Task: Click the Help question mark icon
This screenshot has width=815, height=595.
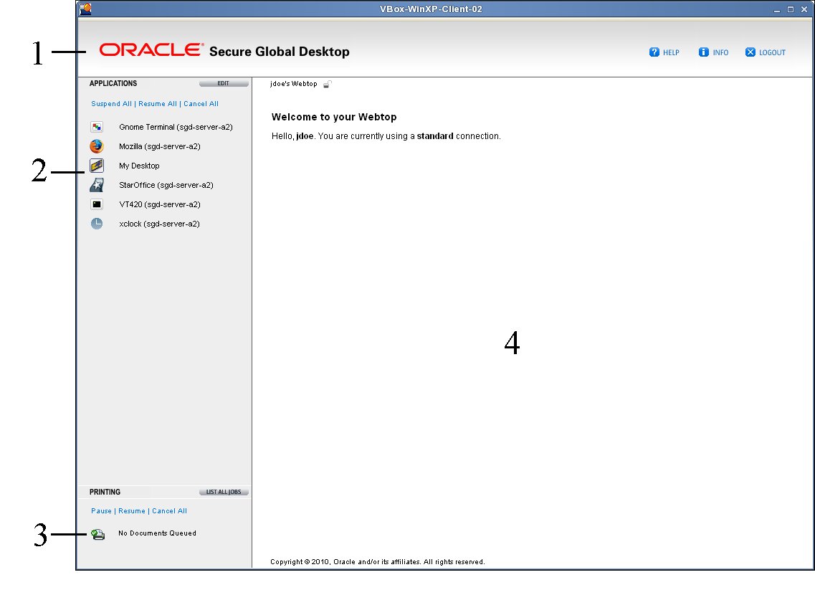Action: click(x=654, y=52)
